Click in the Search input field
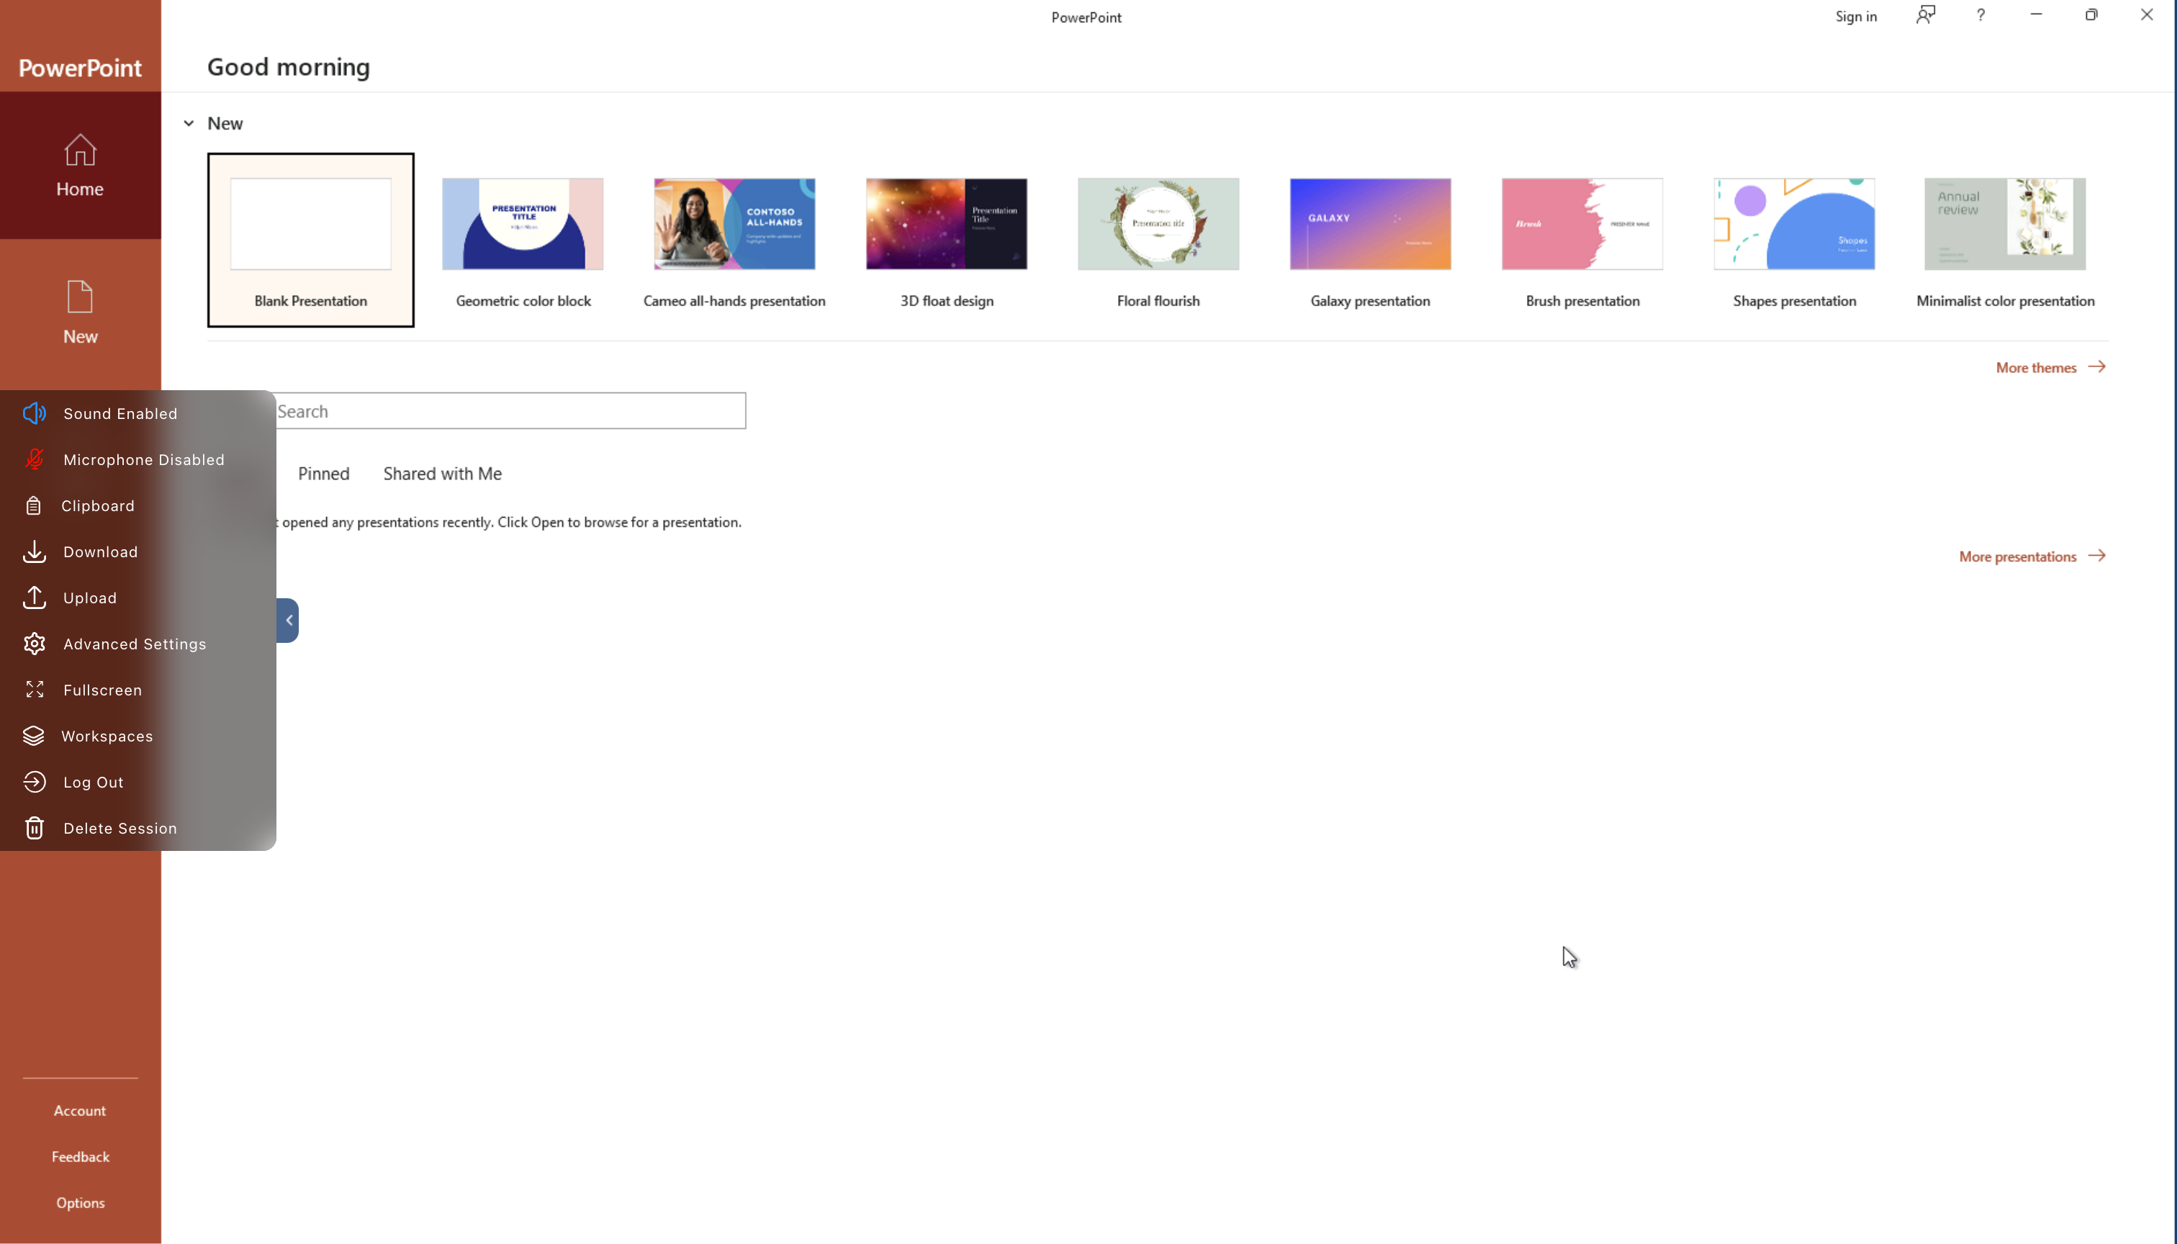Screen dimensions: 2177x1244 [510, 411]
